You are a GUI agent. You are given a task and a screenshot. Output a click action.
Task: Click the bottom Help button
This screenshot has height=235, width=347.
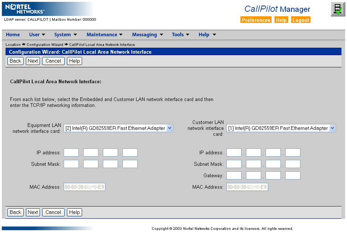pyautogui.click(x=74, y=212)
